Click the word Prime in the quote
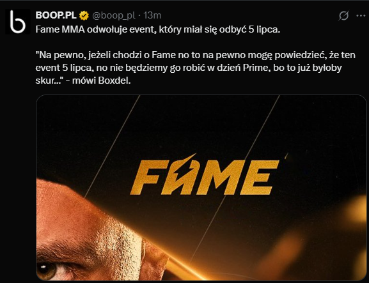 click(256, 68)
